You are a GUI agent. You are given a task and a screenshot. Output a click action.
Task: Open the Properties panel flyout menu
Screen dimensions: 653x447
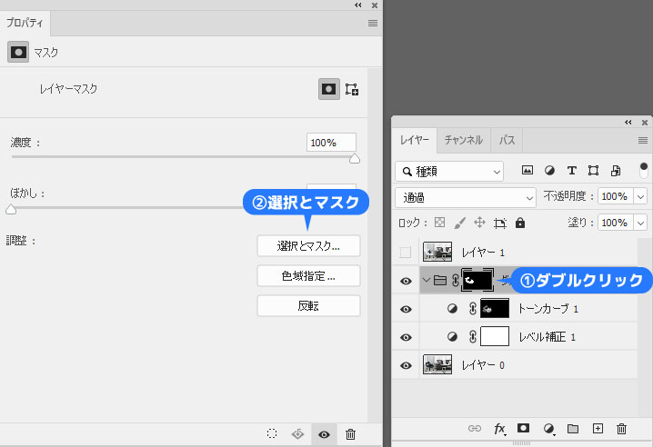tap(373, 24)
